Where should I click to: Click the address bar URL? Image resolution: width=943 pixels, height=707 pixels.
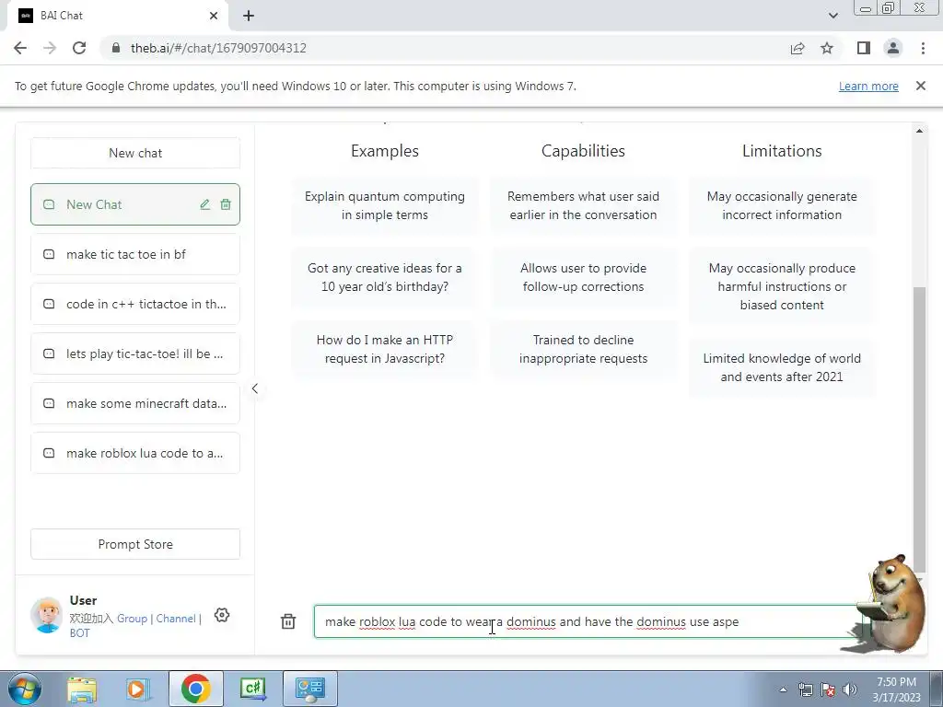click(x=218, y=48)
